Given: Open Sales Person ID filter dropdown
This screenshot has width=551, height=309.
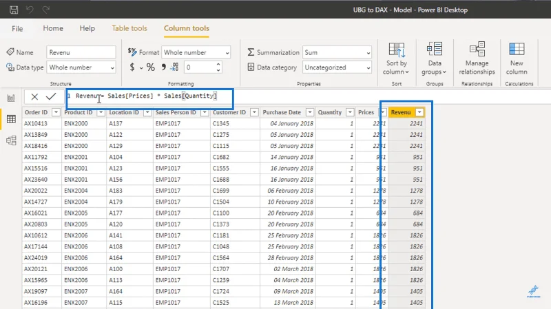Looking at the screenshot, I should pos(205,112).
